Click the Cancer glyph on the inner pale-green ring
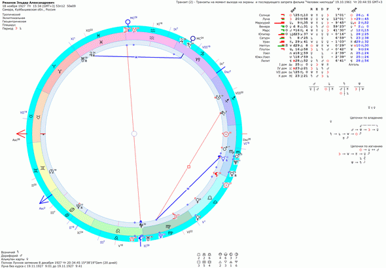Viewport: 386px width, 268px height. [x=73, y=210]
